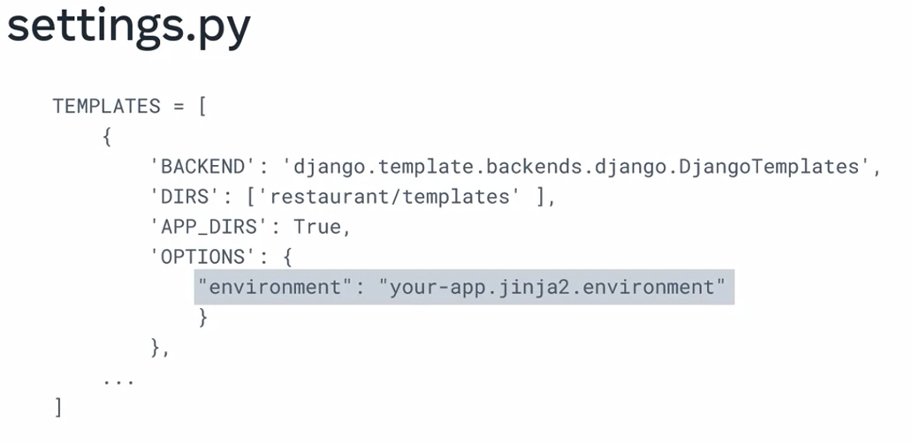
Task: Click the "your-app.jinja2.environment" value string
Action: pyautogui.click(x=557, y=288)
